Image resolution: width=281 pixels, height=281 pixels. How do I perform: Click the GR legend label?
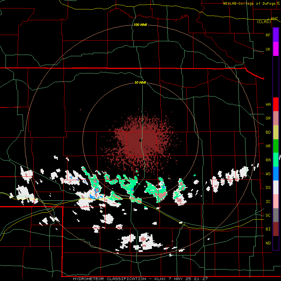[x=268, y=118]
